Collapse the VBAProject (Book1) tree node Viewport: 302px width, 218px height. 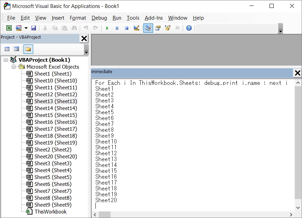pyautogui.click(x=6, y=60)
